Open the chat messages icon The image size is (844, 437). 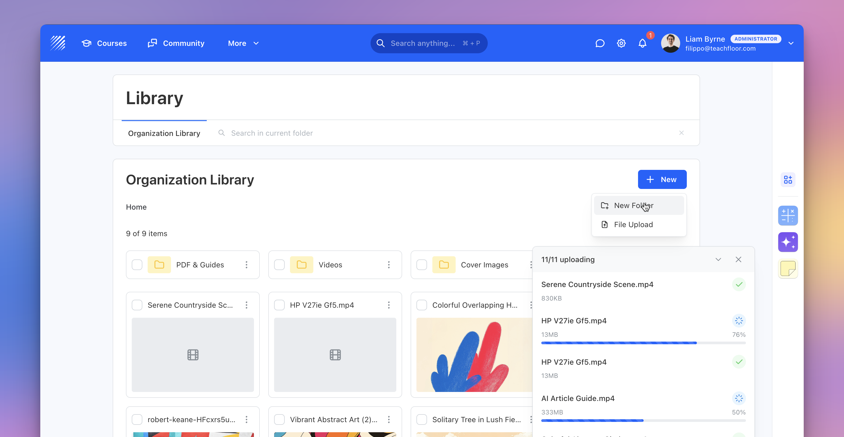coord(600,43)
